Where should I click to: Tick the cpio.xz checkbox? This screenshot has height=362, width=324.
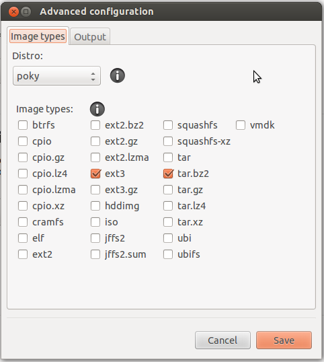[23, 206]
